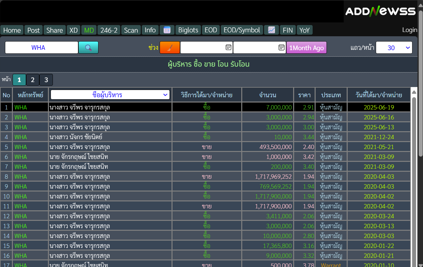Click the quantity 1,000,000 in row 6
423x267 pixels.
tap(268, 157)
